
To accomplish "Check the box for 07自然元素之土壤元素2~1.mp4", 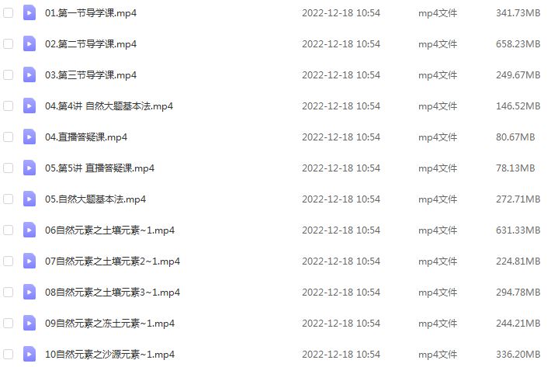I will tap(8, 261).
